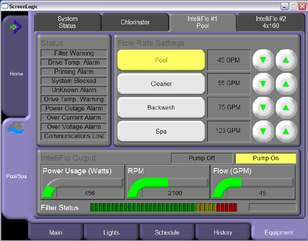Switch to the System Status tab

(x=68, y=22)
